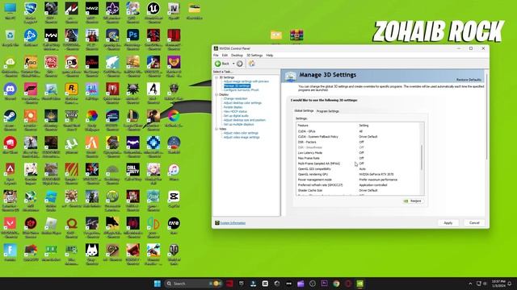Click the NVIDIA icon in the taskbar
Image resolution: width=517 pixels, height=290 pixels.
tap(359, 284)
